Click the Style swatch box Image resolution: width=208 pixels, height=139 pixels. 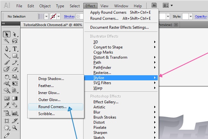tap(186, 17)
